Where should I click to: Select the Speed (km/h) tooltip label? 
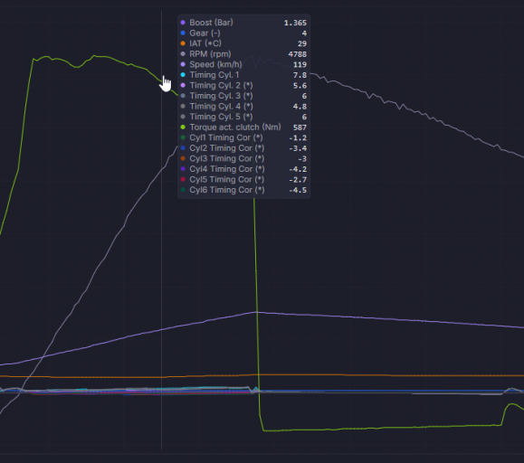(215, 64)
